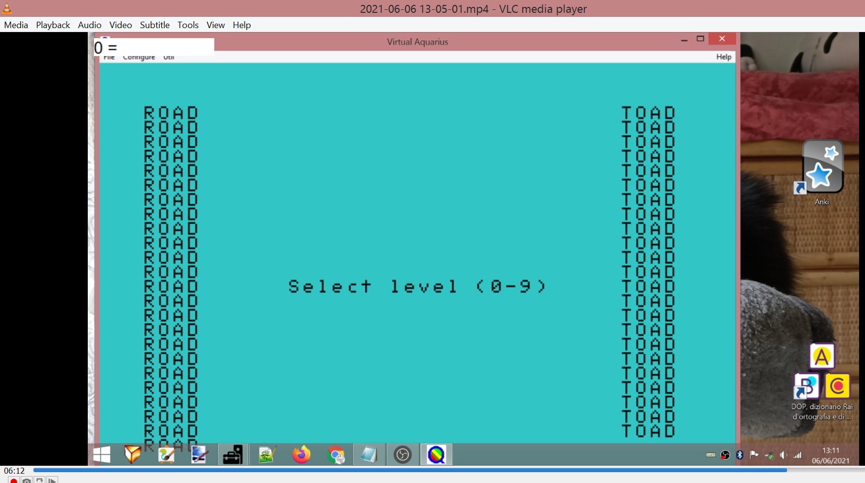This screenshot has height=483, width=865.
Task: Open the Audio menu
Action: 89,25
